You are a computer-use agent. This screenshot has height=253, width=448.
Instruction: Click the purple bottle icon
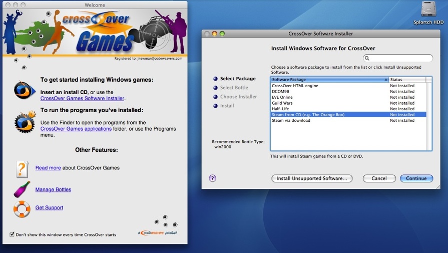(x=22, y=189)
